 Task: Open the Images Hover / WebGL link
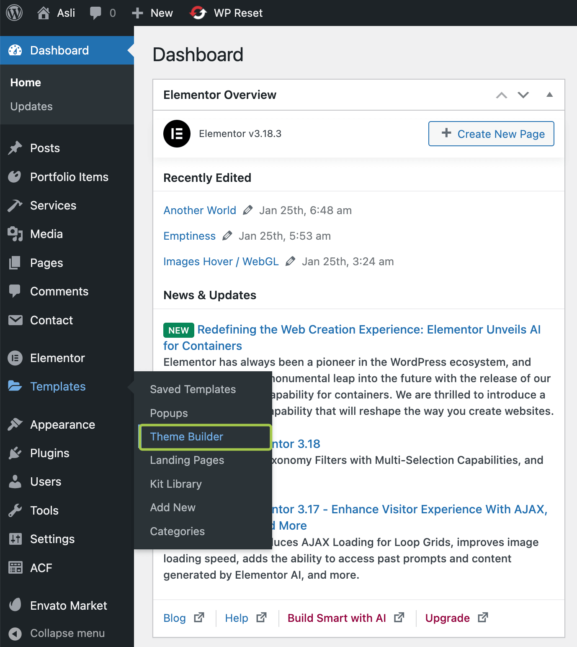pyautogui.click(x=221, y=261)
